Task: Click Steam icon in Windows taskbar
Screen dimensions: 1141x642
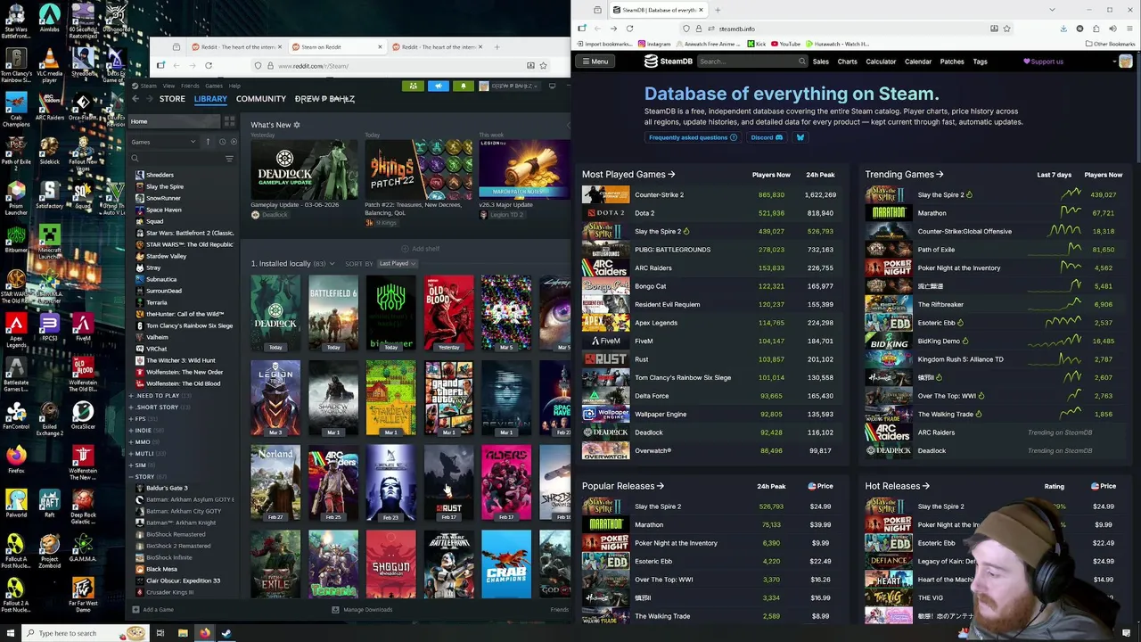Action: click(x=226, y=633)
